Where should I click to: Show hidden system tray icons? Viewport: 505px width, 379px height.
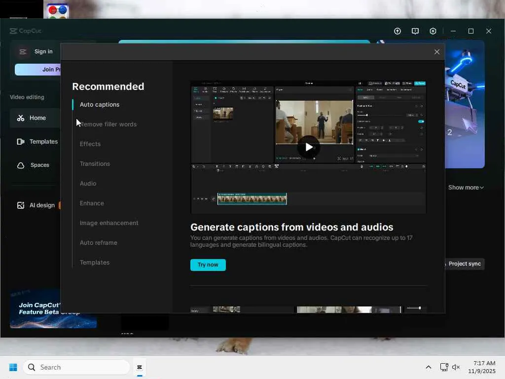click(x=429, y=367)
